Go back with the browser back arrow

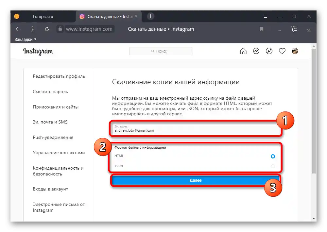pos(18,29)
